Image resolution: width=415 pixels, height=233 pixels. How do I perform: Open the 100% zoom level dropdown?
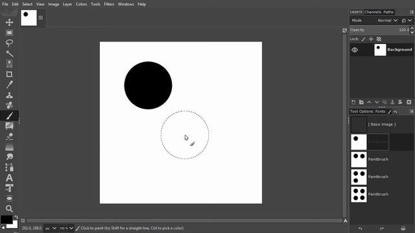(x=66, y=228)
